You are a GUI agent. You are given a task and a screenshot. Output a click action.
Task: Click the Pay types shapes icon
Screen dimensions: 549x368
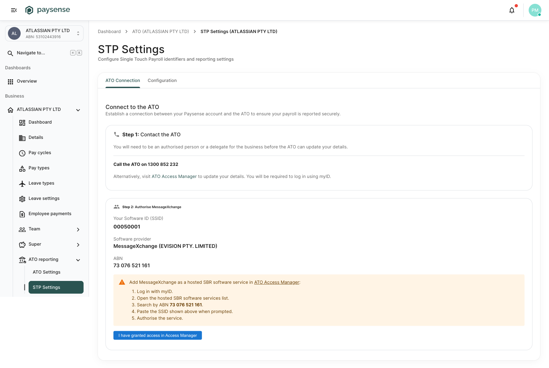(22, 168)
